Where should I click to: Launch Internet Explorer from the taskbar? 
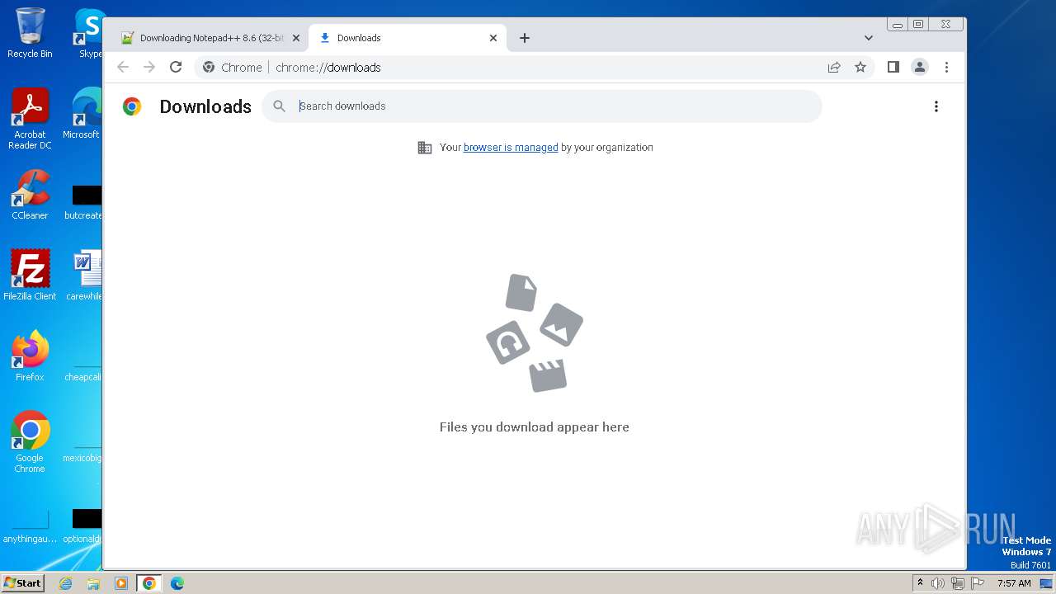pos(65,583)
